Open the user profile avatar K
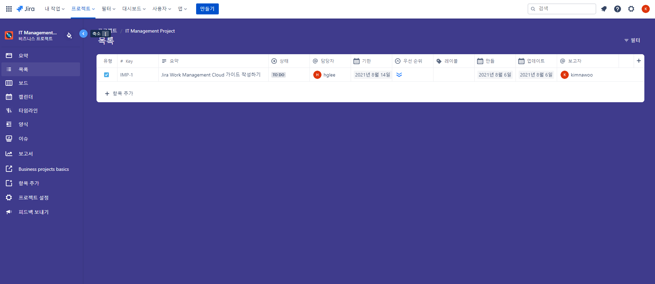The height and width of the screenshot is (284, 655). 646,9
